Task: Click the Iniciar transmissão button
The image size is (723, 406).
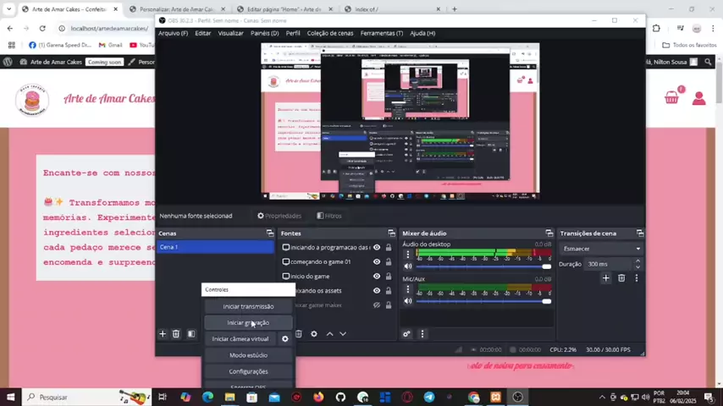Action: (x=248, y=306)
